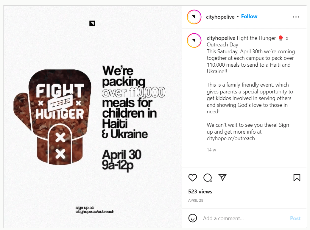Screen dimensions: 310x230
Task: Open cityhopelive username in the caption
Action: tap(221, 38)
